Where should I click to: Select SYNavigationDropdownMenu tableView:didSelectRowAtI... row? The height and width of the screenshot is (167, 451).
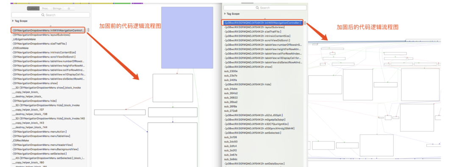click(48, 79)
